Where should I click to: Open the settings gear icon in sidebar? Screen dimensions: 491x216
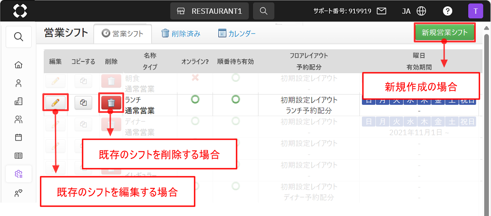click(x=18, y=174)
